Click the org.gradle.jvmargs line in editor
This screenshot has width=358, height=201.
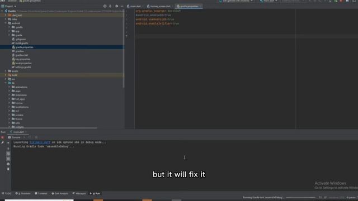(158, 11)
